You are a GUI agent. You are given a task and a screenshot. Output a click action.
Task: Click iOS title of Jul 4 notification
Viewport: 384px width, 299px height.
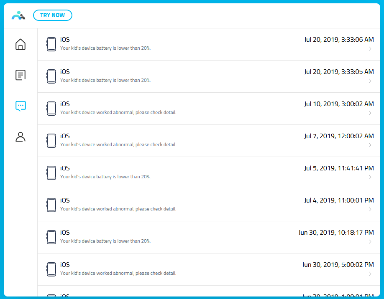[65, 200]
